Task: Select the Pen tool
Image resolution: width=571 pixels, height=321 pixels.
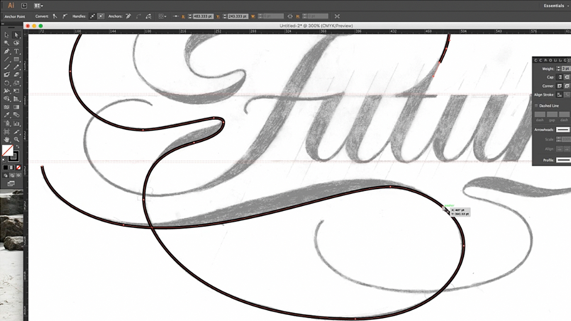Action: [x=6, y=52]
